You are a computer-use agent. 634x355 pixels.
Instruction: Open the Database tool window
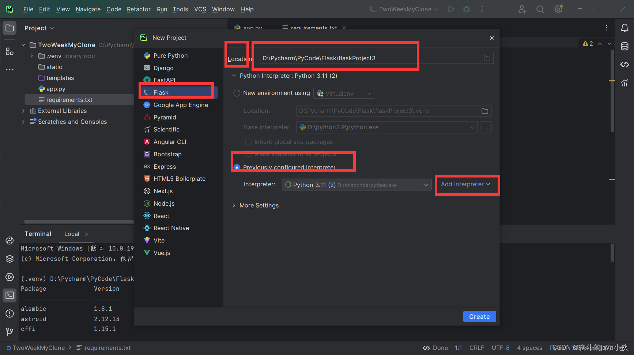coord(624,46)
